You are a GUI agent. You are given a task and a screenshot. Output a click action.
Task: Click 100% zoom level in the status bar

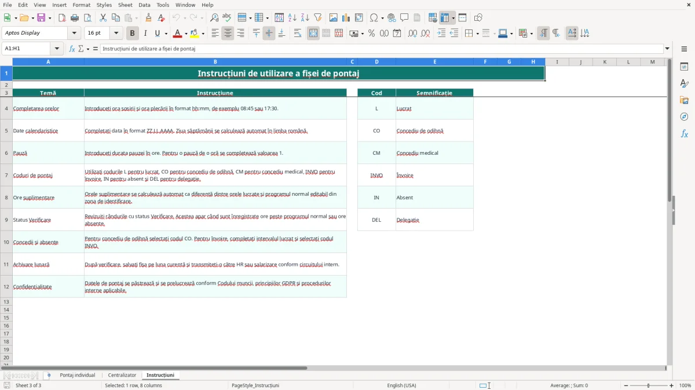point(685,385)
